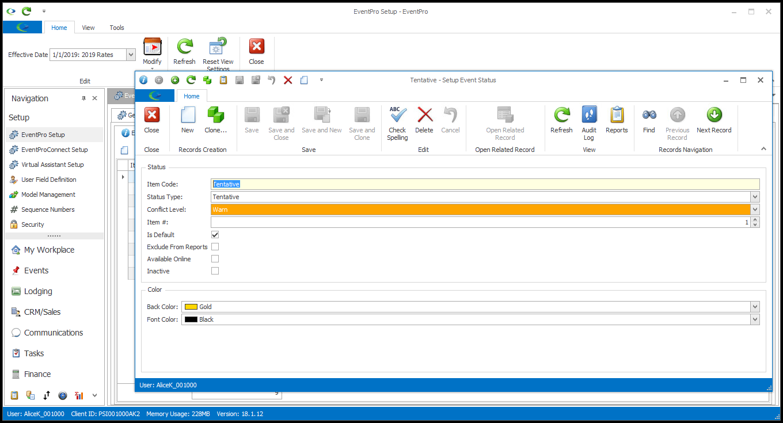
Task: Mark the status as Inactive
Action: pos(215,271)
